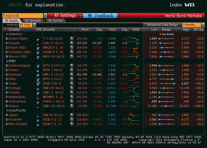Click the chart icon in Germany row
Image resolution: width=207 pixels, height=148 pixels.
click(x=72, y=74)
